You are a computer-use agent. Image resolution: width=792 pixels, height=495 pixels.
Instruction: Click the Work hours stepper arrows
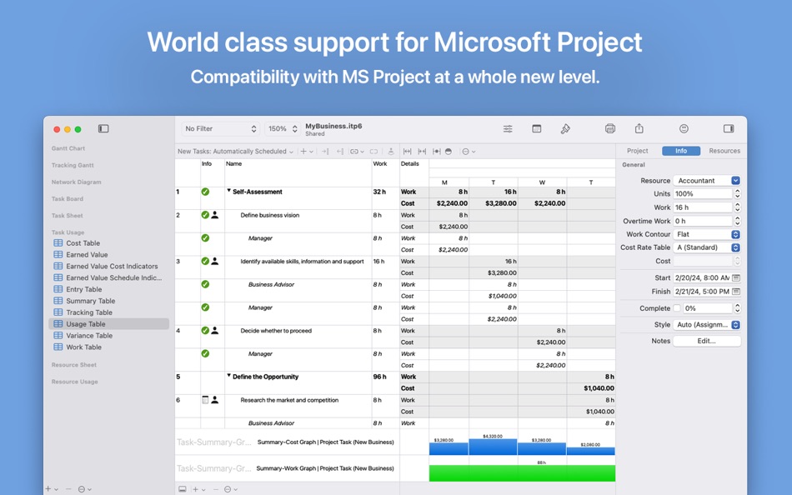point(738,207)
